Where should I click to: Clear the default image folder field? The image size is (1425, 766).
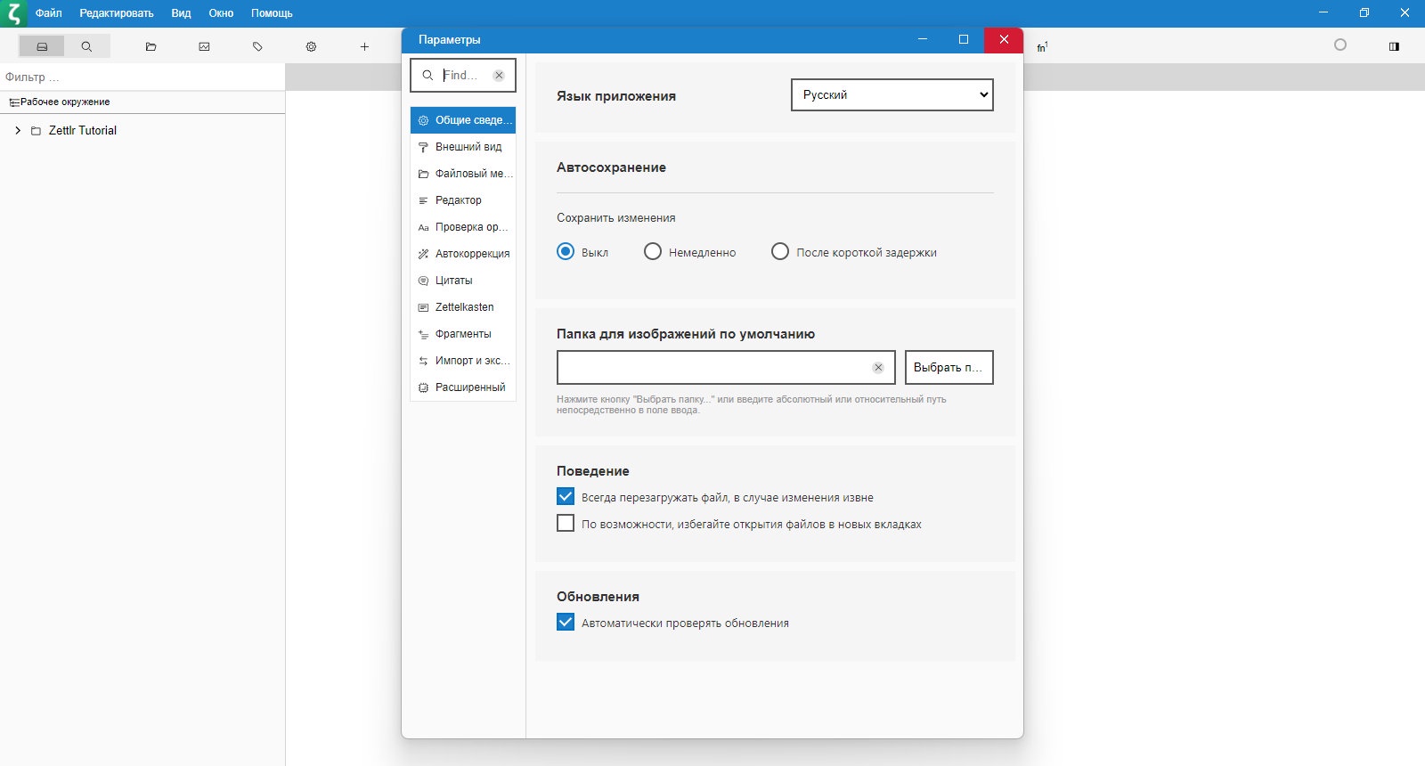click(x=878, y=367)
